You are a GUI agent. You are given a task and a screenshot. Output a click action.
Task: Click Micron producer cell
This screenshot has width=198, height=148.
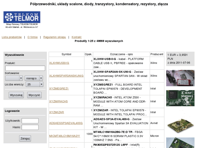[x=154, y=136]
